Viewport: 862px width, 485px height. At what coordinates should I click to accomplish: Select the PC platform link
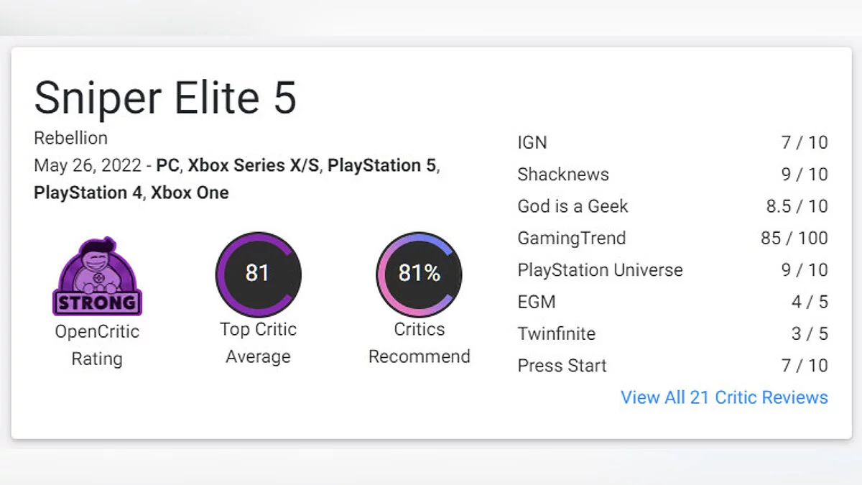pyautogui.click(x=167, y=165)
